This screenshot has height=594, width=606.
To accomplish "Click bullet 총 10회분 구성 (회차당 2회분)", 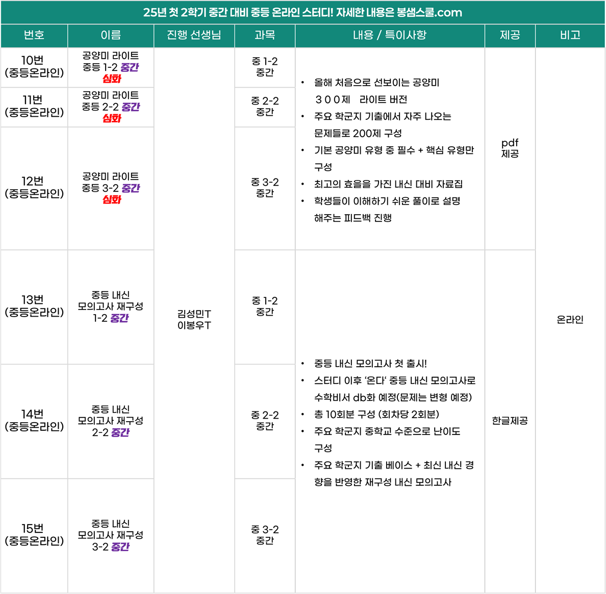I will click(376, 415).
